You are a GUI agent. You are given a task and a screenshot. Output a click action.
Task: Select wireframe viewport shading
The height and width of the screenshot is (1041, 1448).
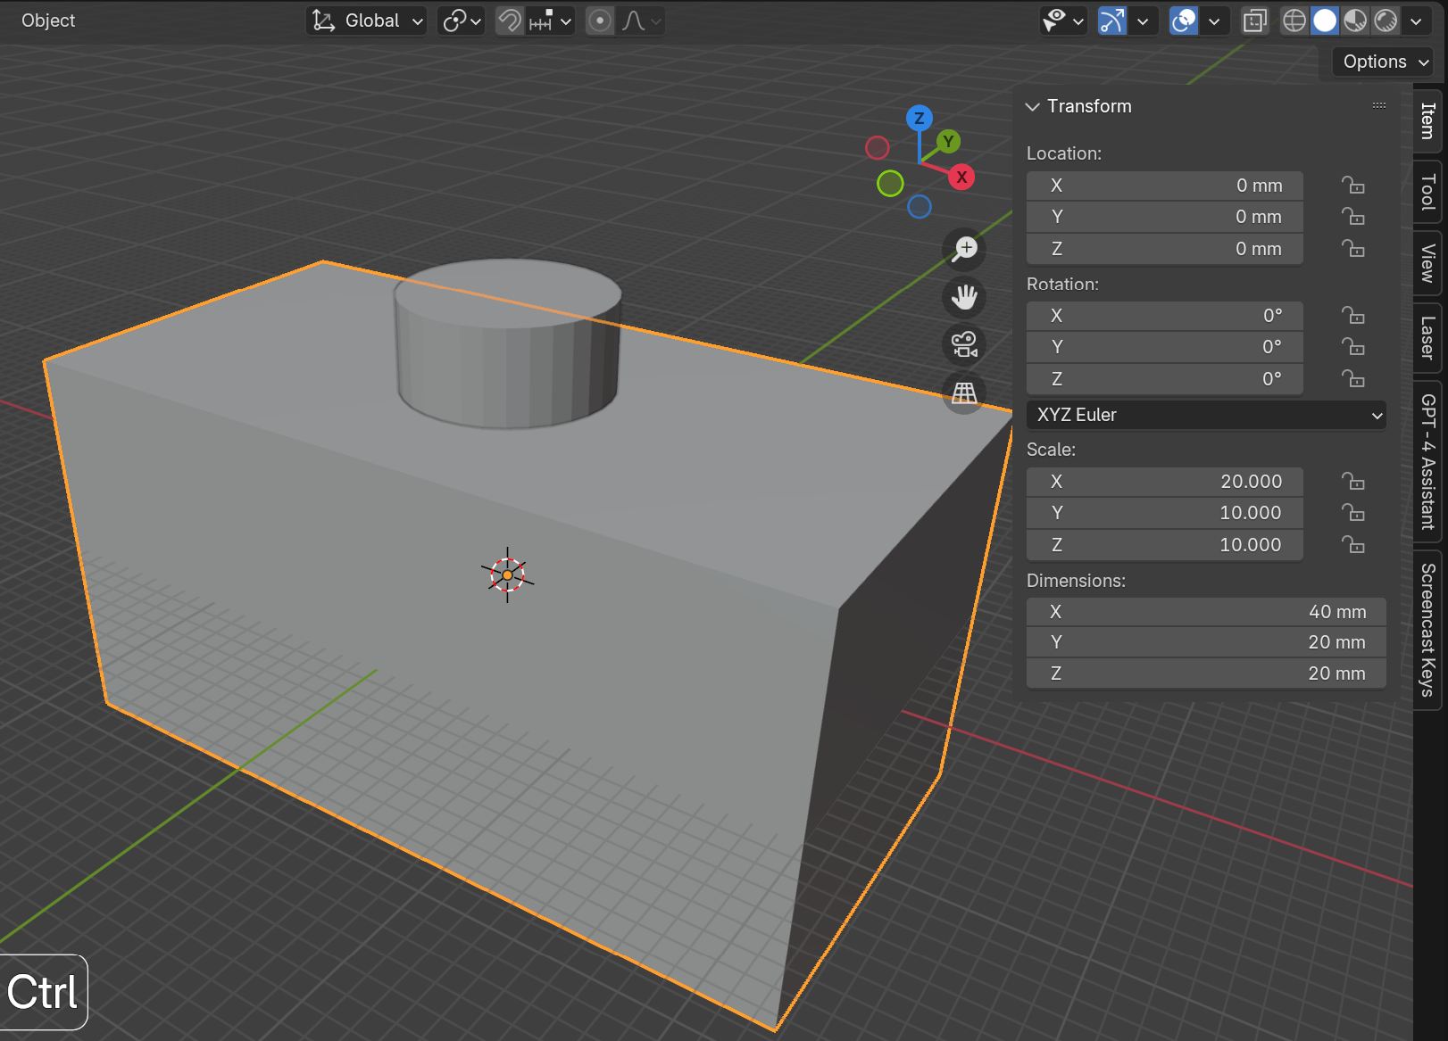coord(1294,21)
